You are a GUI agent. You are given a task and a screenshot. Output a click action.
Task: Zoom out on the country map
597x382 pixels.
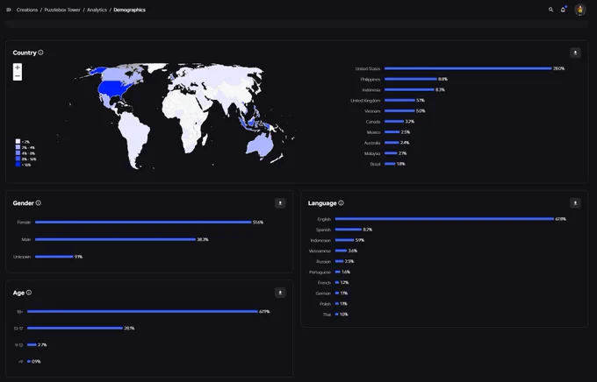pyautogui.click(x=18, y=76)
